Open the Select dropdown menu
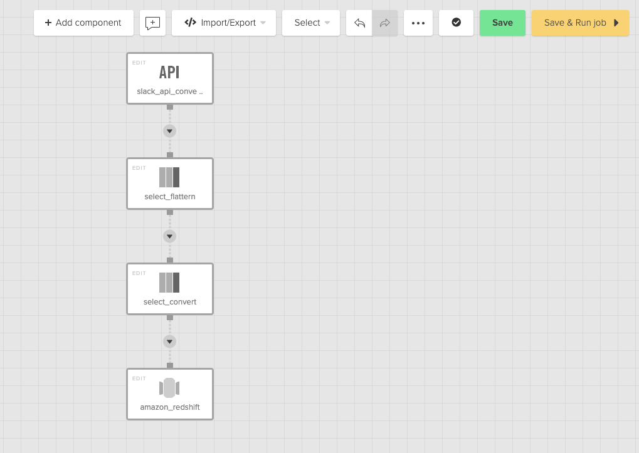The image size is (639, 453). click(x=311, y=23)
